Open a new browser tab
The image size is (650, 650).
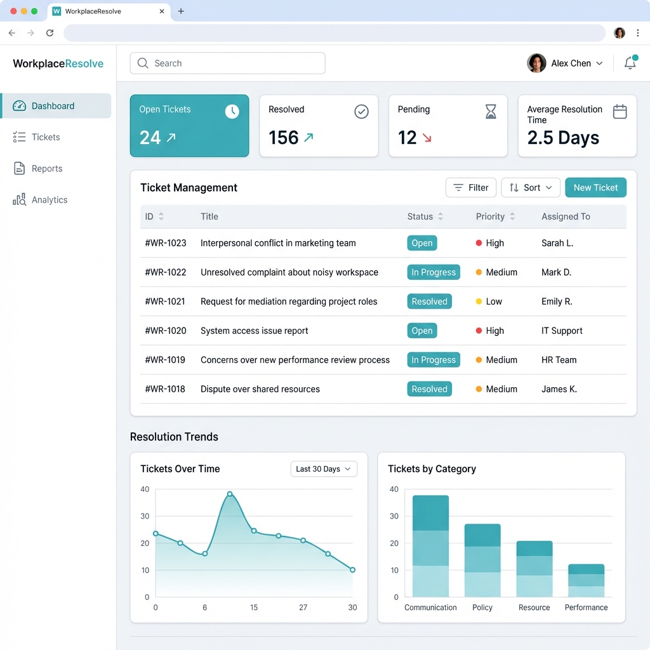(x=181, y=11)
